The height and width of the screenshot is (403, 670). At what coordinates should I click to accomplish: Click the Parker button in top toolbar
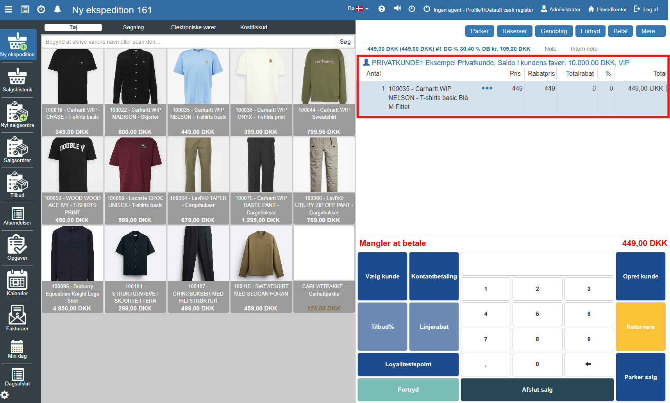click(480, 31)
